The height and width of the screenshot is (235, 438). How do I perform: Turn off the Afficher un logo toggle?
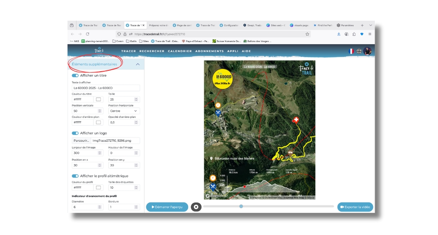click(75, 133)
